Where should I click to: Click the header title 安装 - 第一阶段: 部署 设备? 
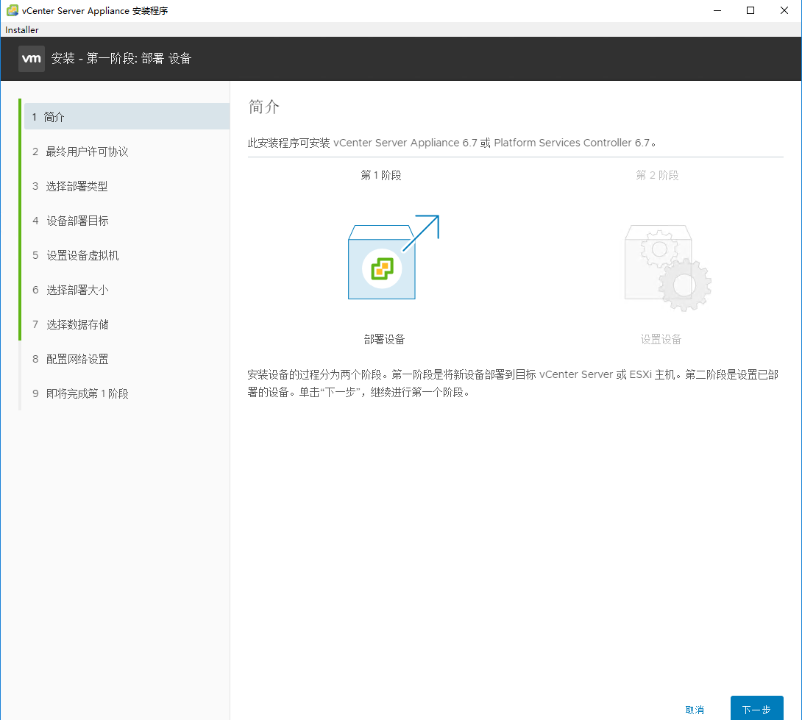coord(121,58)
